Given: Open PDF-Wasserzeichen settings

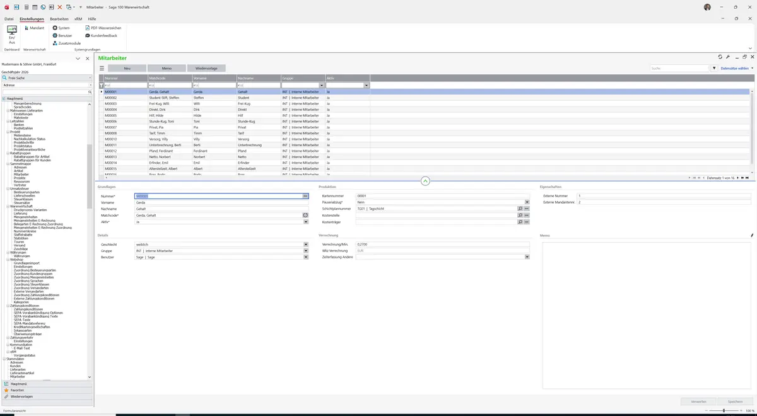Looking at the screenshot, I should click(x=103, y=28).
